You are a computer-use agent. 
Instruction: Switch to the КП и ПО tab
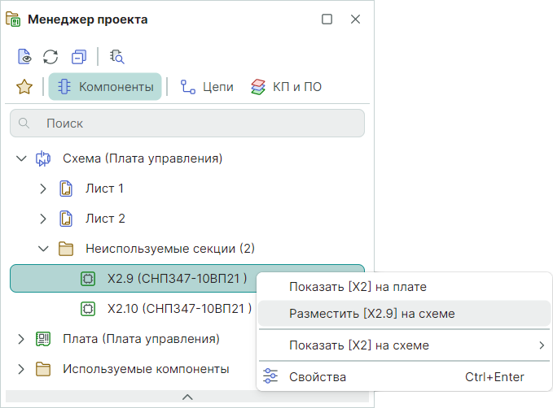[x=287, y=87]
